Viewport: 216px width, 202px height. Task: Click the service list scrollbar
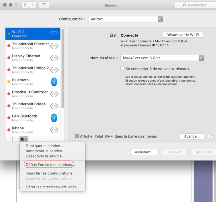click(63, 69)
